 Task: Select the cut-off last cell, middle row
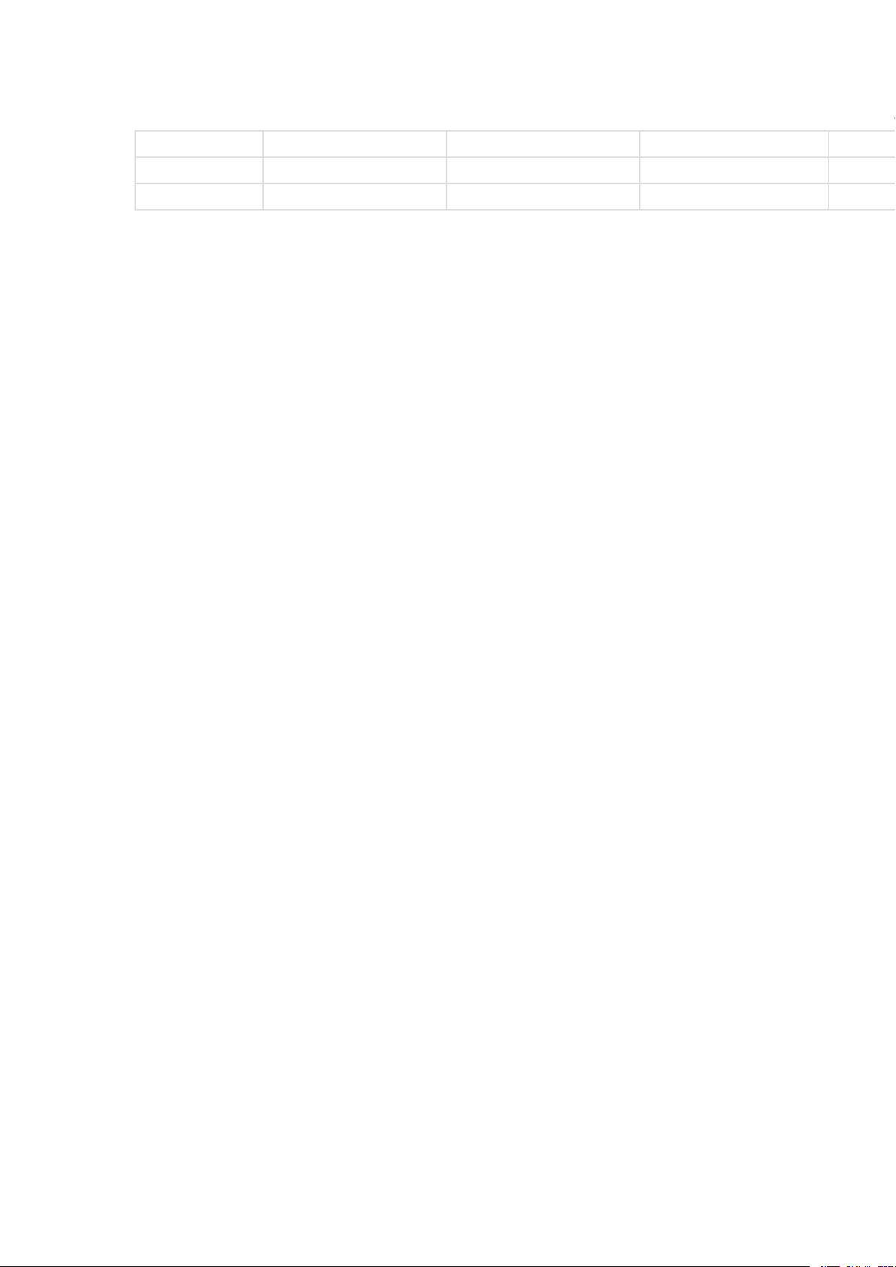863,170
